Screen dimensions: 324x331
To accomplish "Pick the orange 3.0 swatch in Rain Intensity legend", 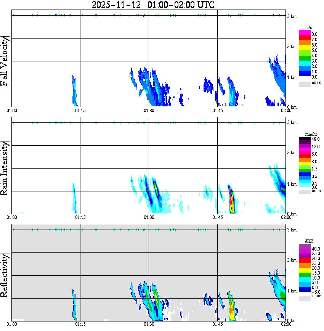I will pos(305,160).
